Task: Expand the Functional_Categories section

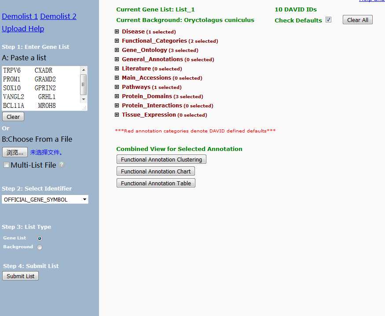Action: 117,41
